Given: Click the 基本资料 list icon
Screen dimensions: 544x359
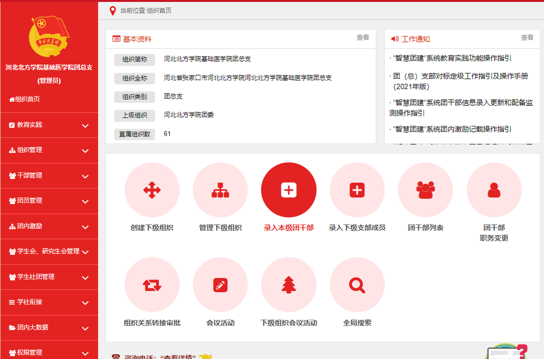Looking at the screenshot, I should pyautogui.click(x=116, y=39).
